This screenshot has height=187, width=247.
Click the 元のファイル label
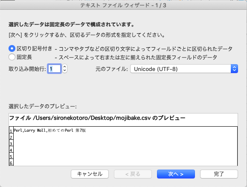click(x=112, y=69)
